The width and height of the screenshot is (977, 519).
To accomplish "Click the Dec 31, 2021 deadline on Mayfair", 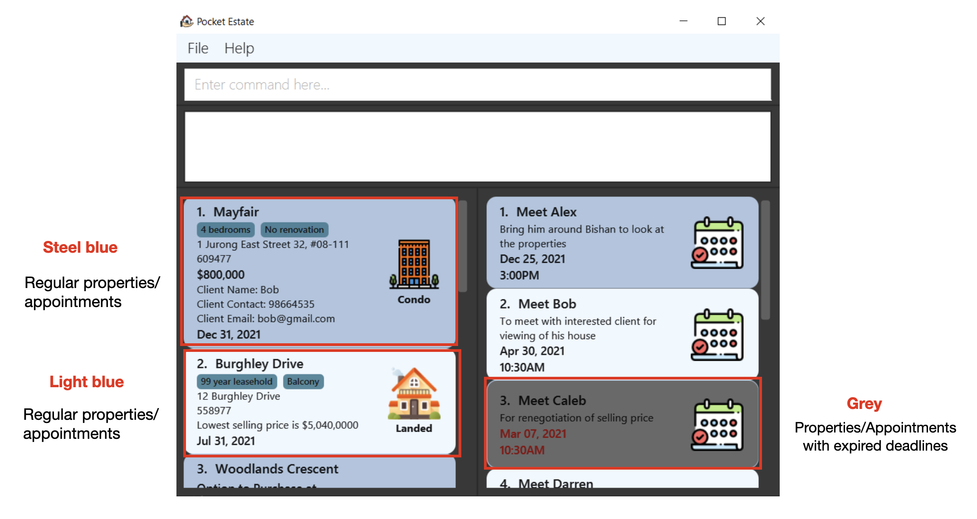I will tap(229, 335).
